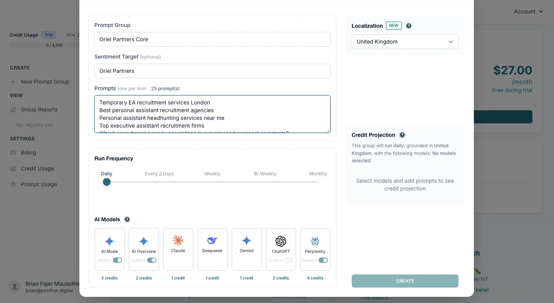Open the United Kingdom localization dropdown
This screenshot has height=303, width=554.
405,42
